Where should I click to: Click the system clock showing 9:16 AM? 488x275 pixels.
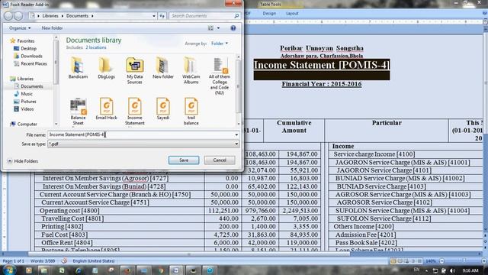click(x=470, y=270)
